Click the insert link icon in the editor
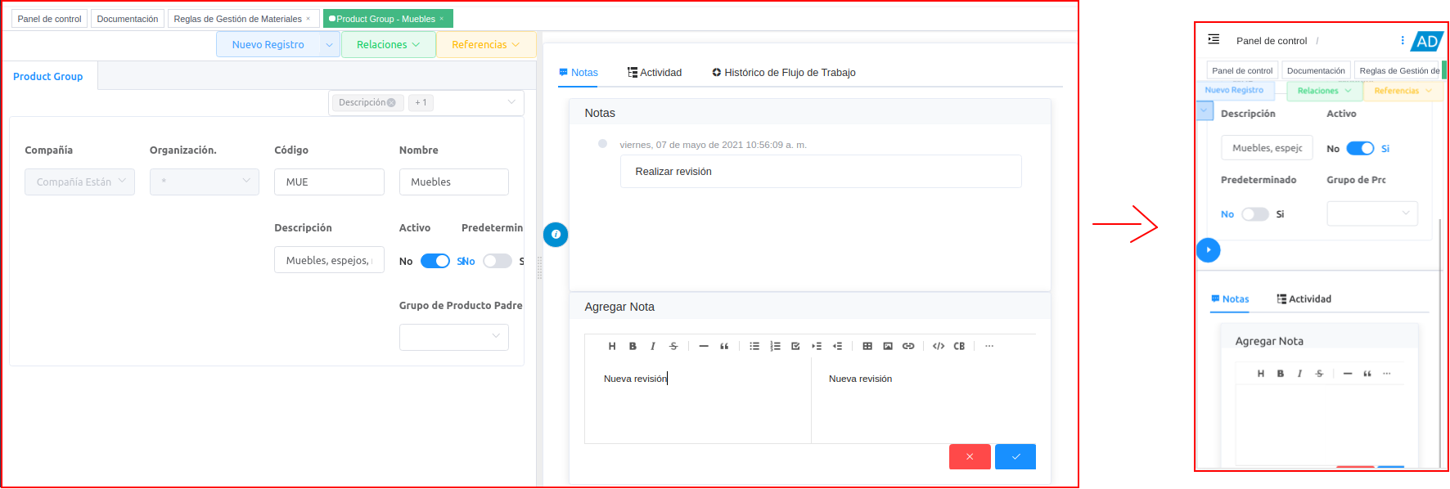This screenshot has width=1450, height=489. coord(907,346)
